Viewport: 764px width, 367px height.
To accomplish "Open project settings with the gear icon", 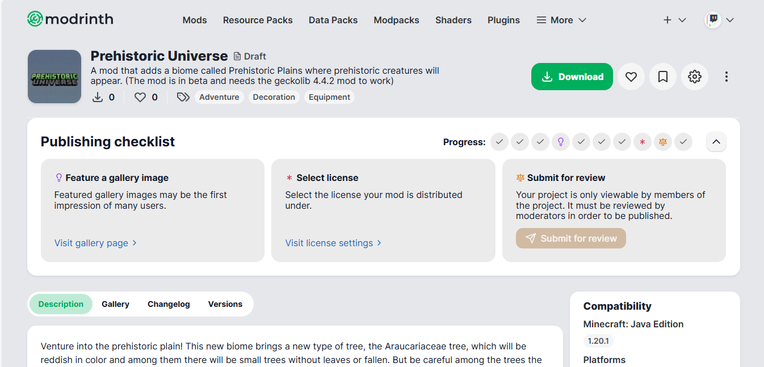I will coord(695,77).
